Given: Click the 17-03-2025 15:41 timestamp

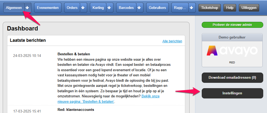Looking at the screenshot, I should [x=27, y=111].
